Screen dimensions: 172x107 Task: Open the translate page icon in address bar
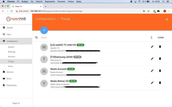point(144,11)
